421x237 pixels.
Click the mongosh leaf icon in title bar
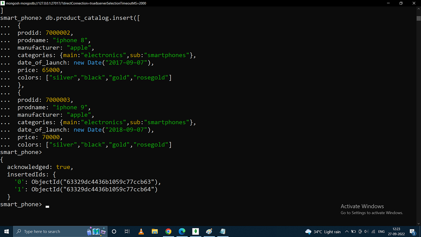[3, 3]
